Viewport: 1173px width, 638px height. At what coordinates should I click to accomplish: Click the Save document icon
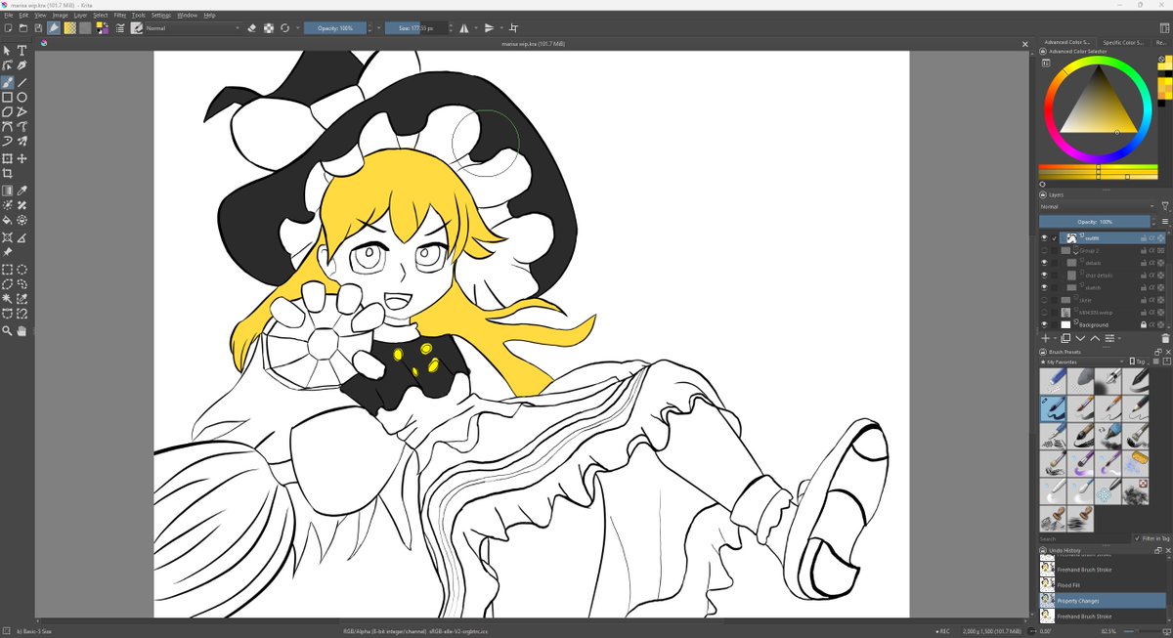[37, 28]
